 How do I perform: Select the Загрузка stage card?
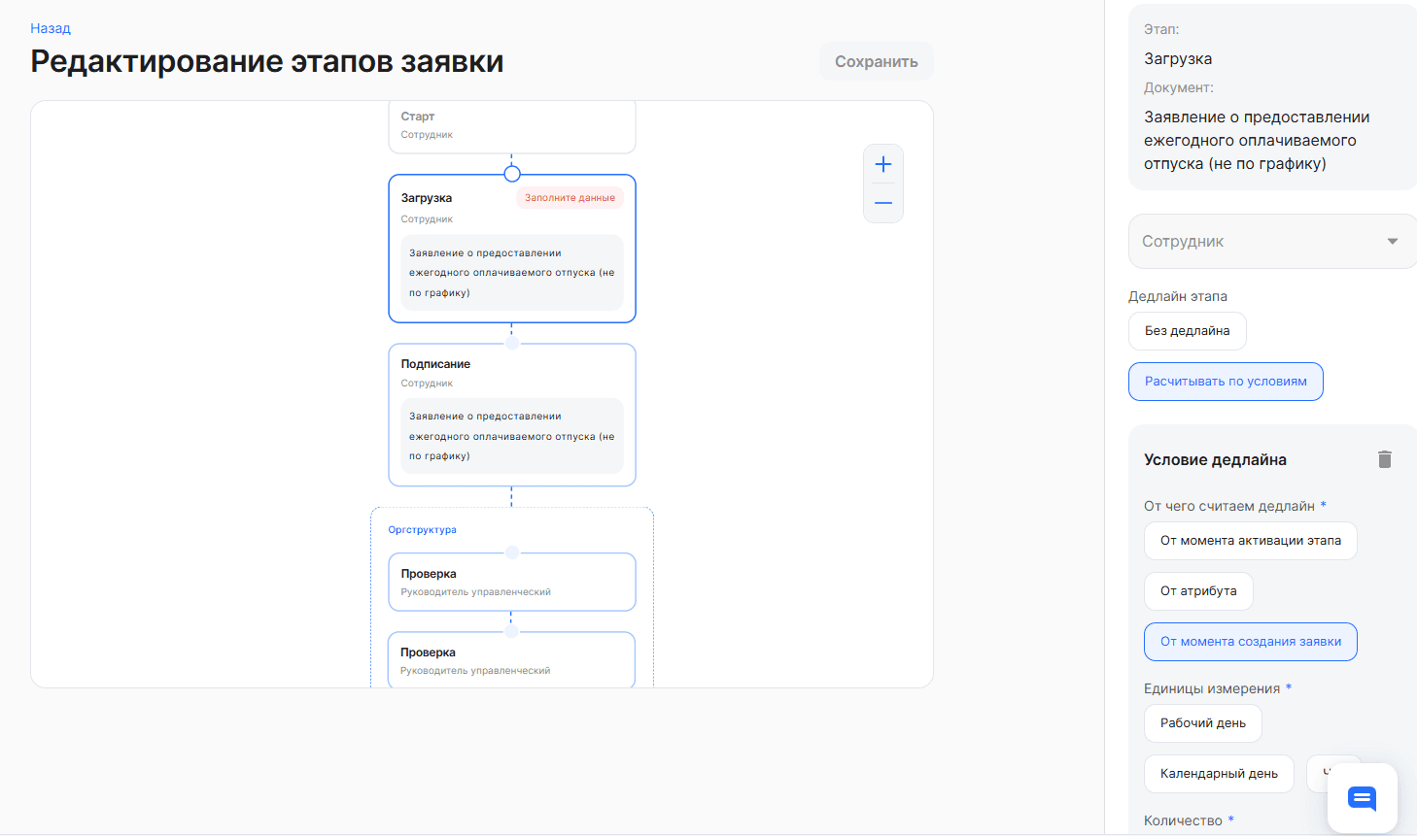tap(512, 249)
